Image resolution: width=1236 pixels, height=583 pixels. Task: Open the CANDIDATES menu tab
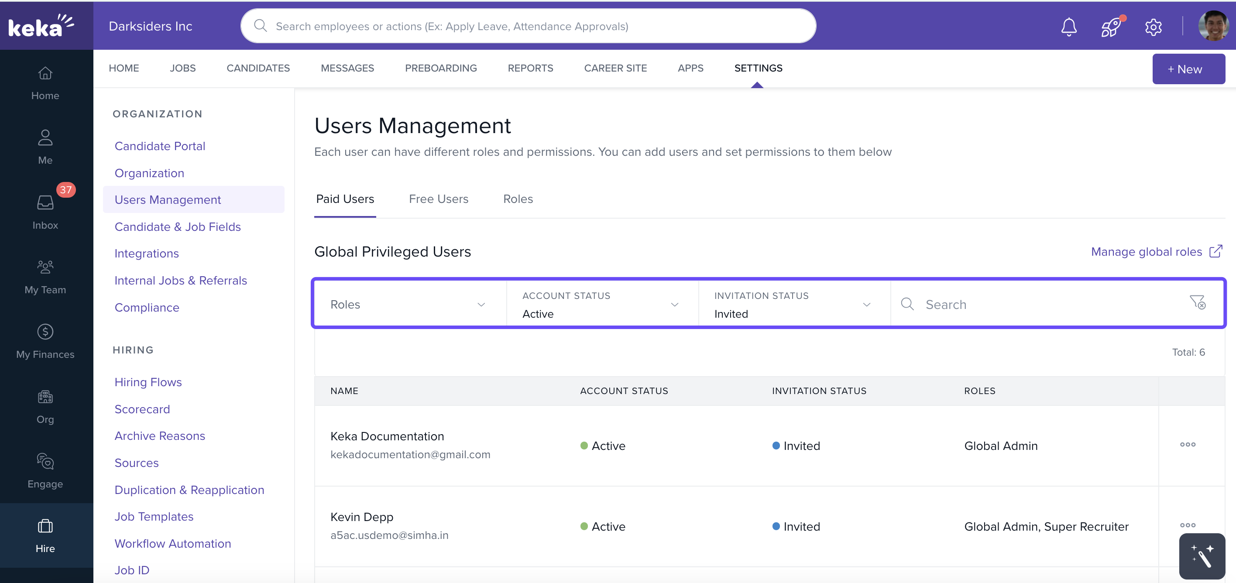pos(257,68)
